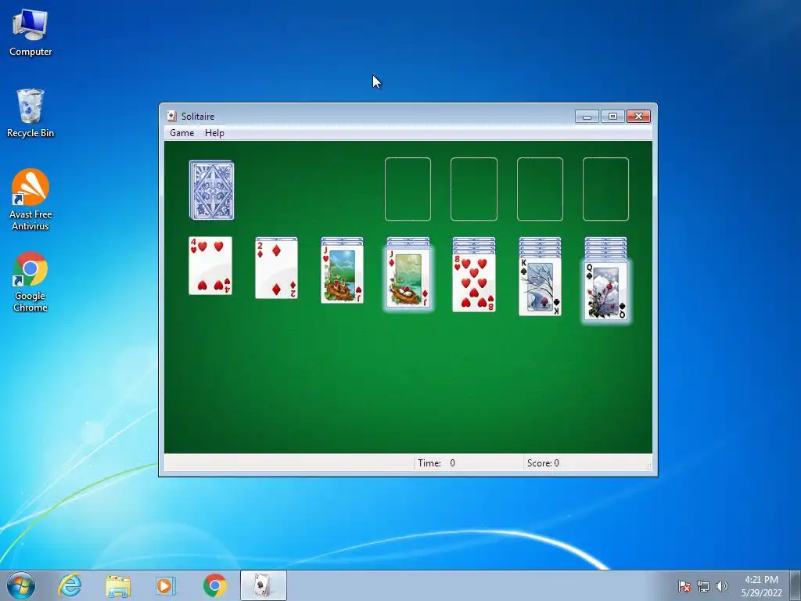Viewport: 801px width, 601px height.
Task: Click the Score: 0 status text
Action: [x=543, y=463]
